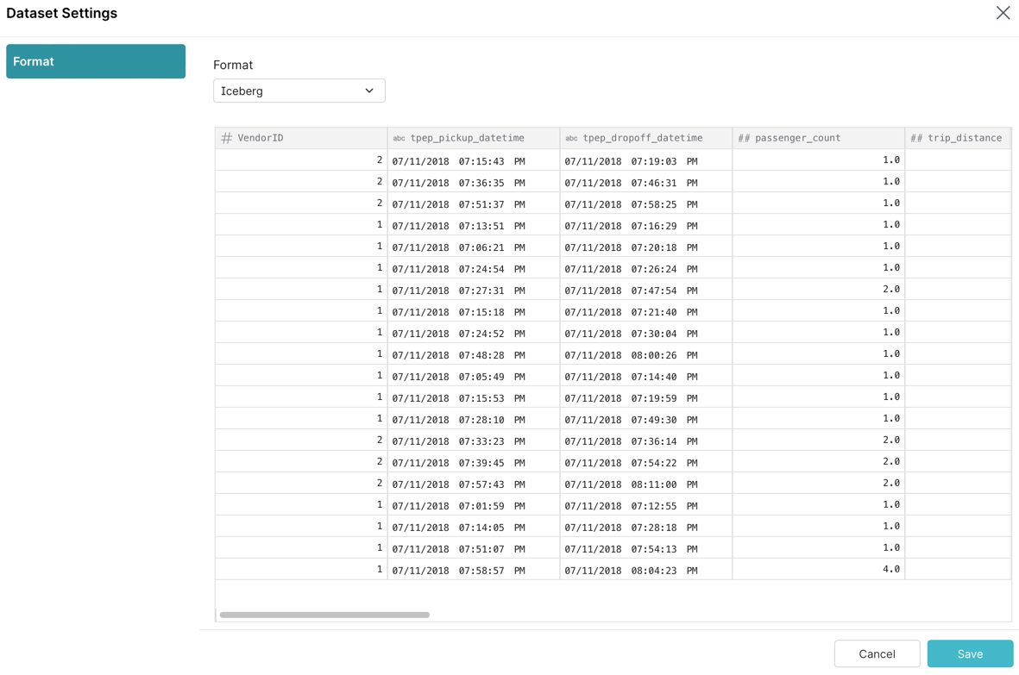Viewport: 1019px width, 675px height.
Task: Click the float type icon for trip_distance
Action: click(x=916, y=138)
